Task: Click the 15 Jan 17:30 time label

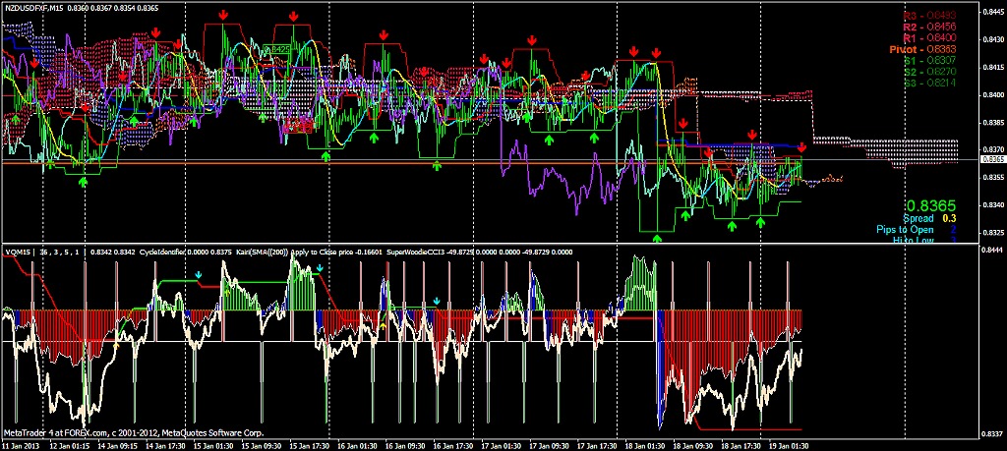Action: tap(308, 445)
